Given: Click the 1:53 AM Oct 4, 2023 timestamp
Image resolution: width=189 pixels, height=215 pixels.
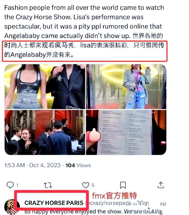Looking at the screenshot, I should point(32,165).
